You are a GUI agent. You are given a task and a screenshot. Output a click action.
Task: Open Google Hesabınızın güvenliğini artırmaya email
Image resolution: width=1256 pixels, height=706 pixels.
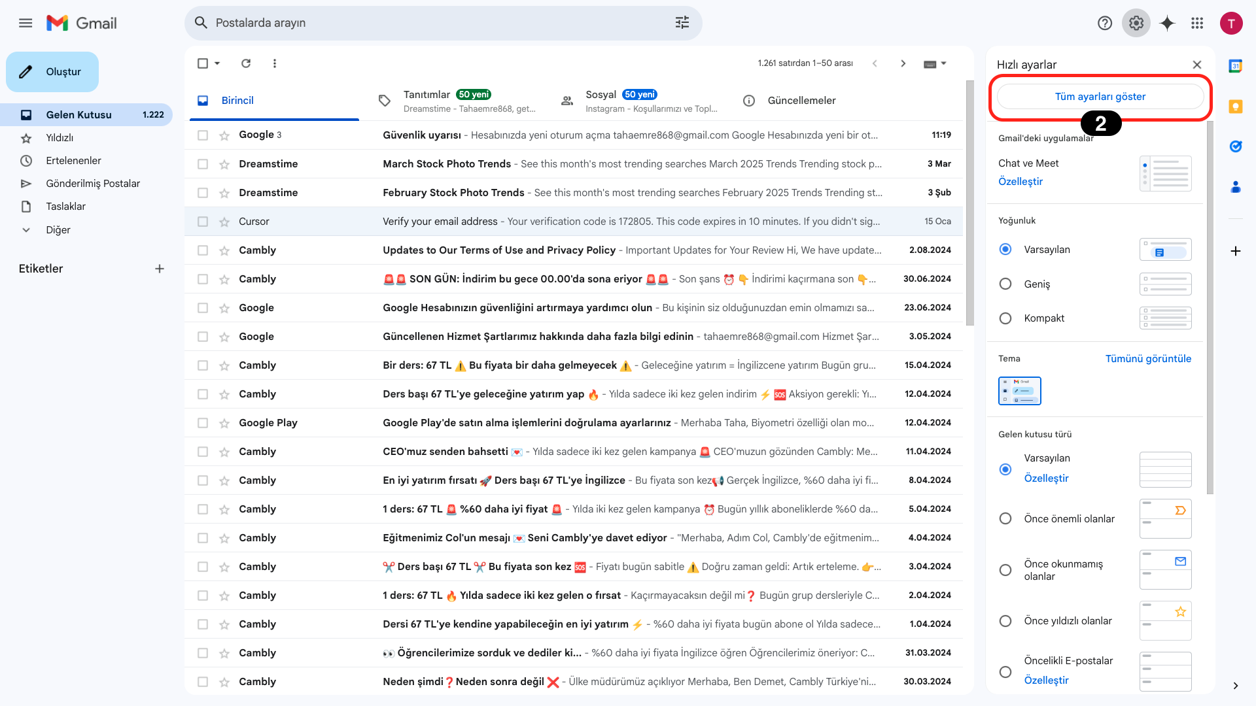coord(574,308)
